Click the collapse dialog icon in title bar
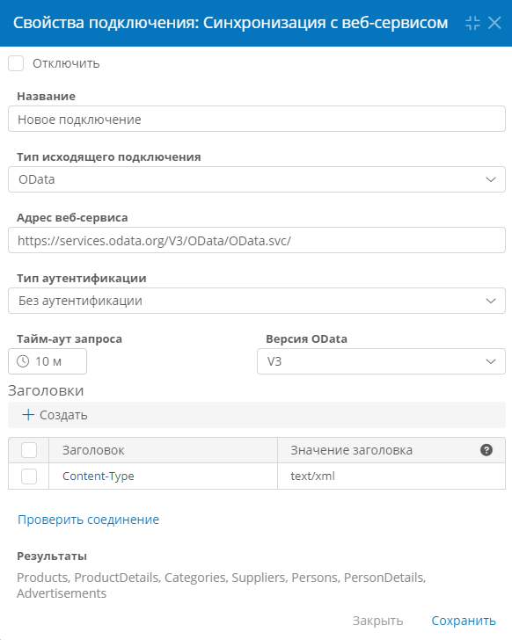The image size is (512, 640). point(472,23)
